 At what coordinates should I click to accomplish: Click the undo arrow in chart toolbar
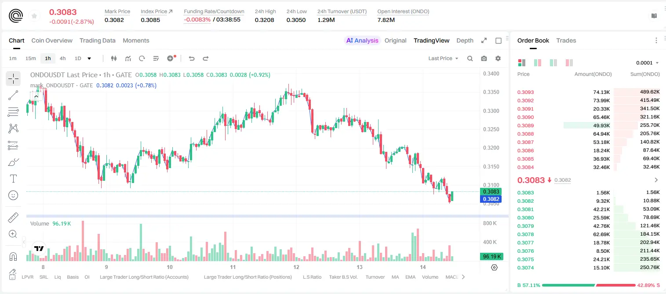[192, 58]
